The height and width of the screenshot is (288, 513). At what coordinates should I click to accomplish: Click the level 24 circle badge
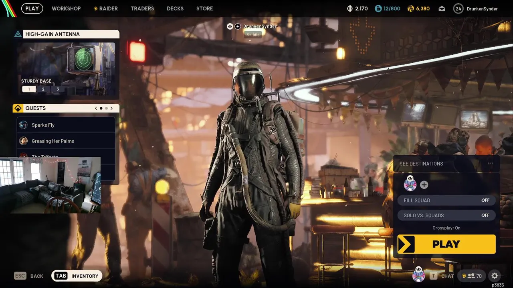458,8
